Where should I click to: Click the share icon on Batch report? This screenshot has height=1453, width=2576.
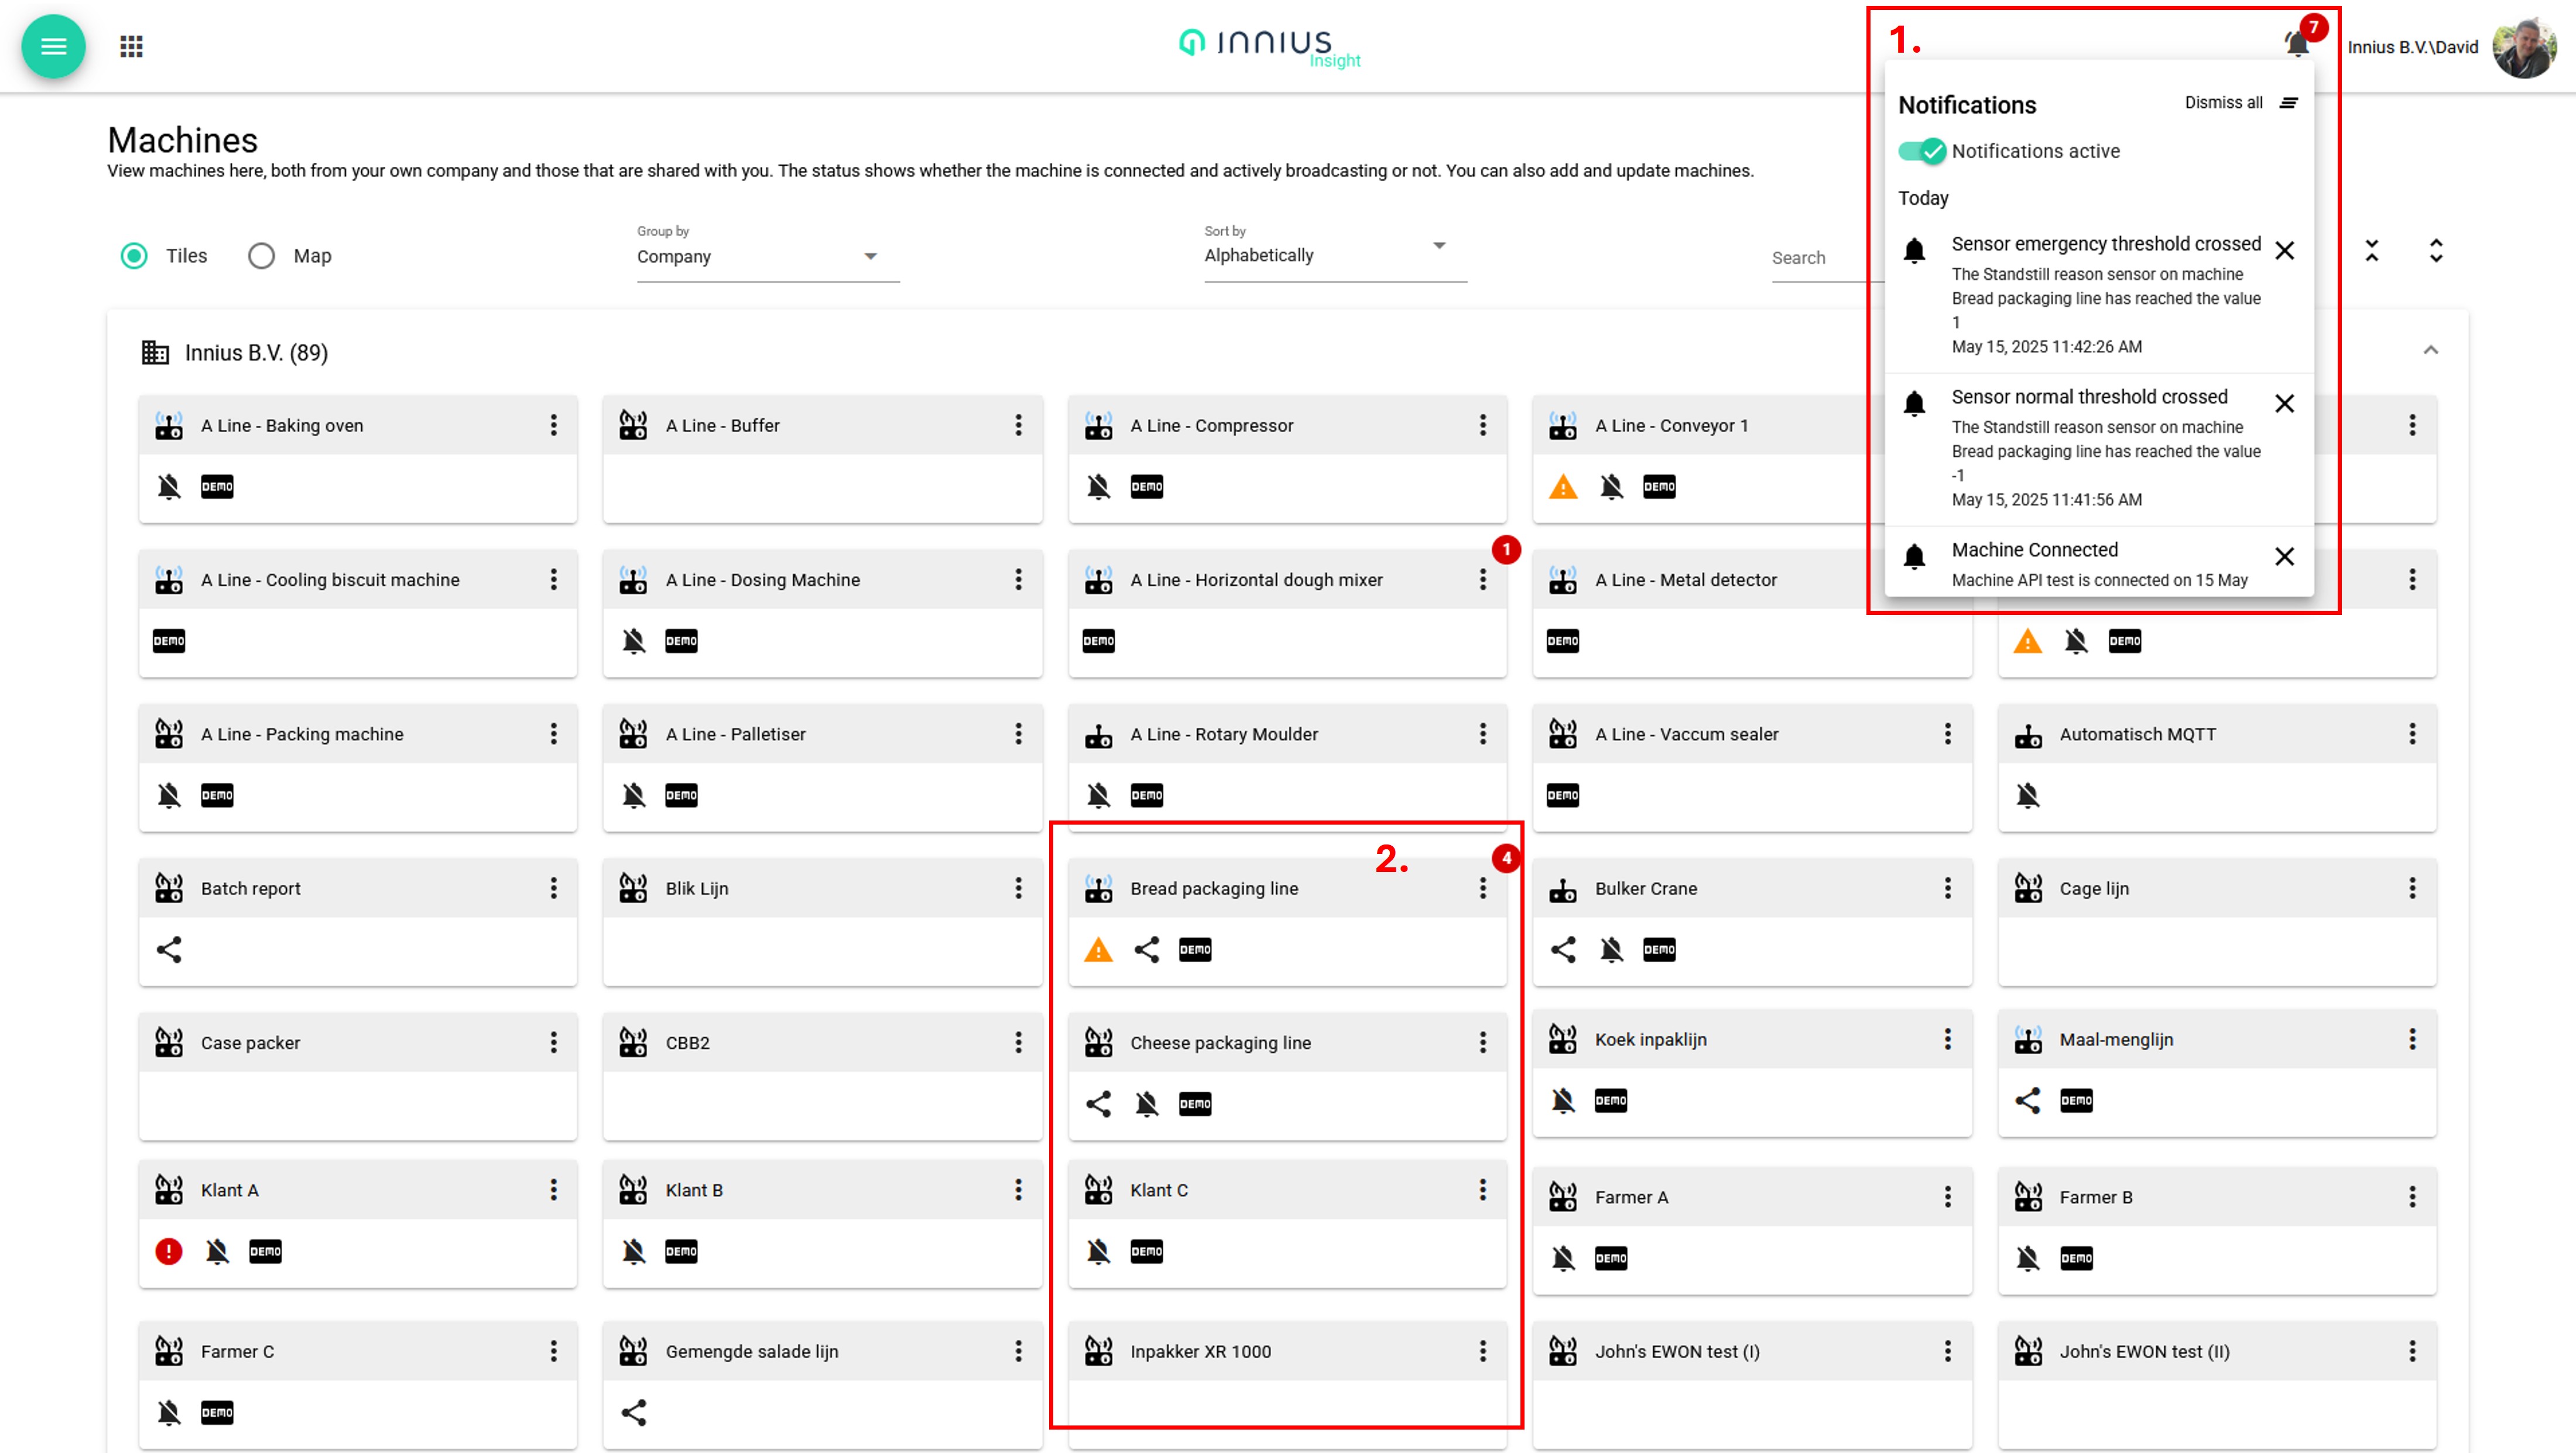pos(169,950)
